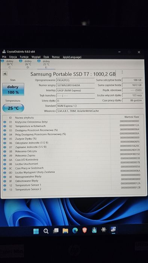Launch Brave browser from the taskbar

[85, 230]
